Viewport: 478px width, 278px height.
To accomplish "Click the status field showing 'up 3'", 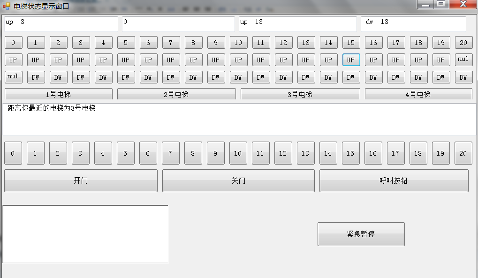I will coord(61,24).
